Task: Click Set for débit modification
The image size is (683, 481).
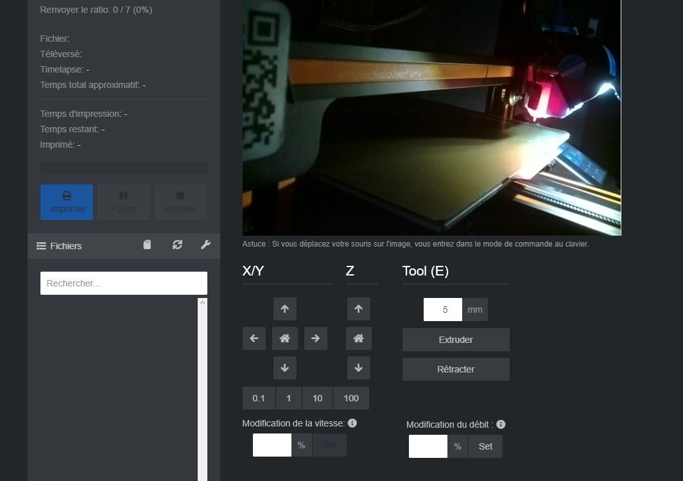Action: coord(485,446)
